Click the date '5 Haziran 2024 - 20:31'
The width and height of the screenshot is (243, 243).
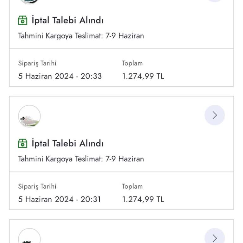[59, 199]
